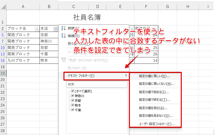Select 指定の値に等しい(E)... option

click(x=156, y=76)
